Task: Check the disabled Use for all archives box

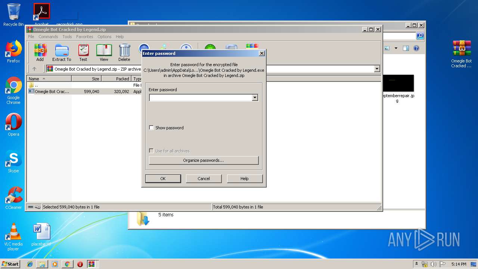Action: click(x=151, y=151)
